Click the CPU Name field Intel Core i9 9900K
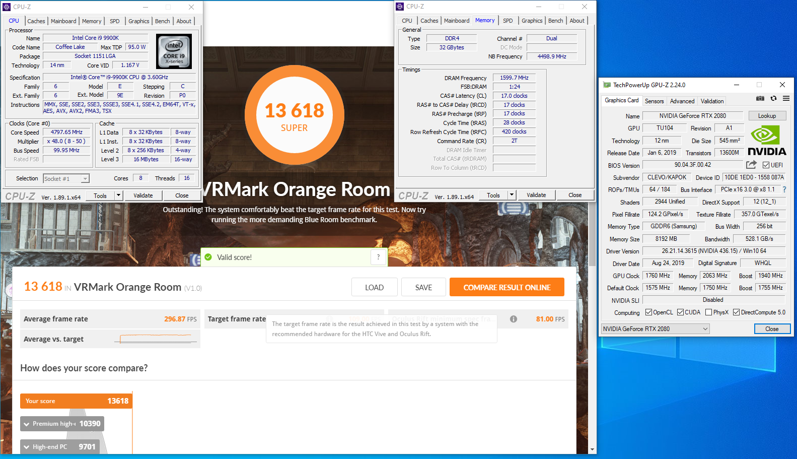Image resolution: width=797 pixels, height=459 pixels. [96, 38]
